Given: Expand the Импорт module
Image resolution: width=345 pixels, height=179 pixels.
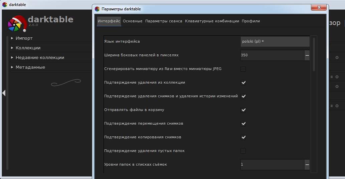Looking at the screenshot, I should (x=24, y=38).
